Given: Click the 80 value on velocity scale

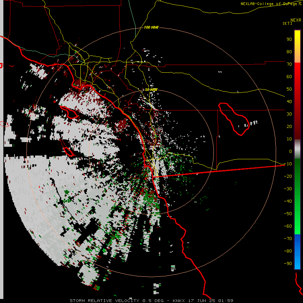Looking at the screenshot, I should tap(289, 52).
